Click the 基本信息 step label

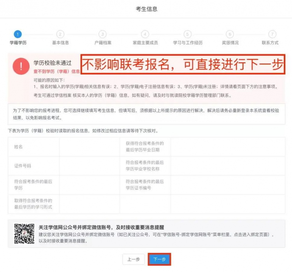click(60, 43)
